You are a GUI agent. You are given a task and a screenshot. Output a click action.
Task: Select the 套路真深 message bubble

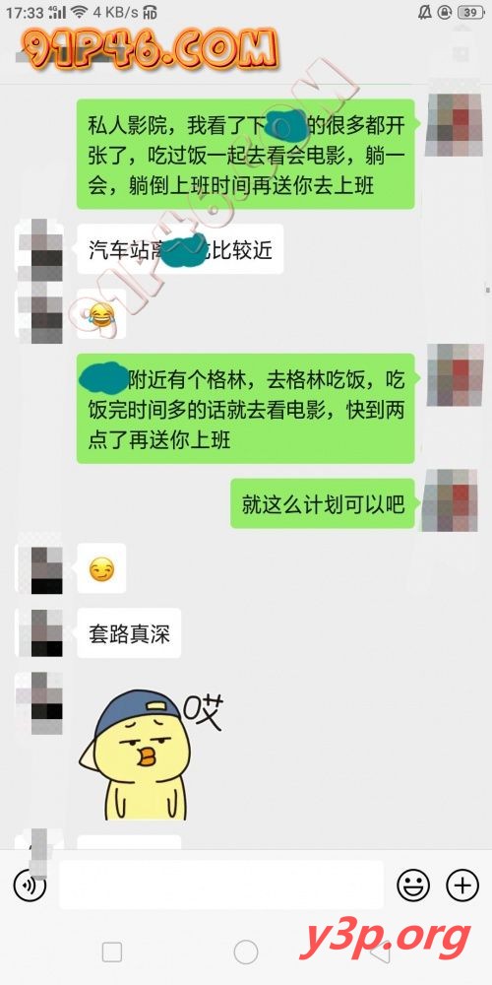pyautogui.click(x=129, y=633)
